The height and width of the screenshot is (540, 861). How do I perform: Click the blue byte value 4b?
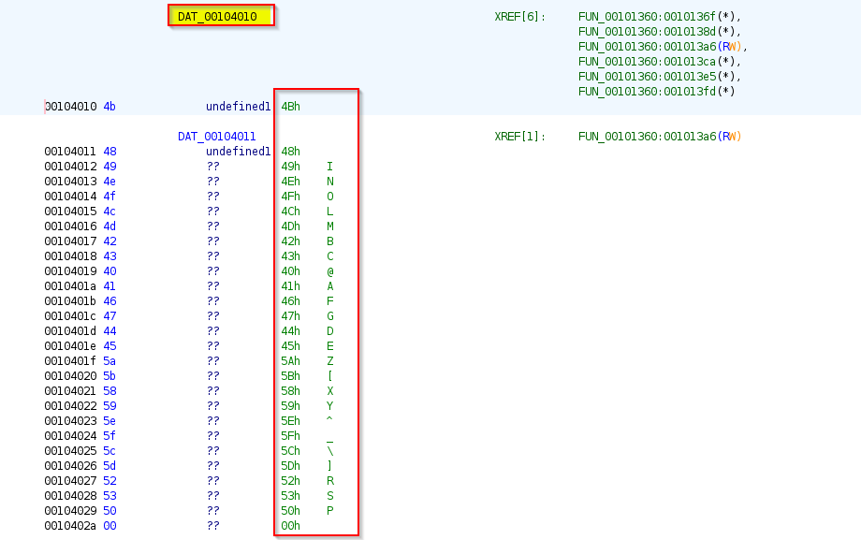pos(109,107)
